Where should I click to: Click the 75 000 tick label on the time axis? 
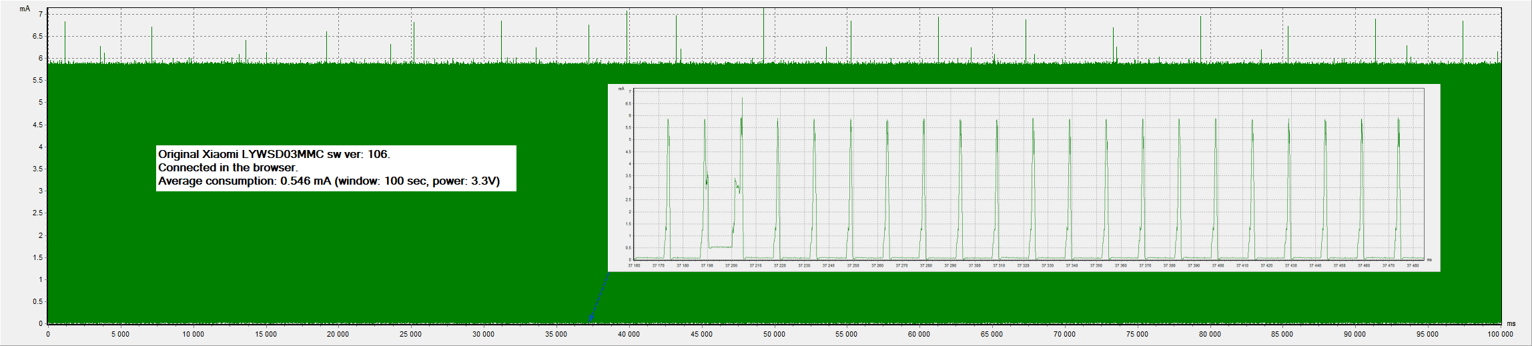tap(1137, 334)
